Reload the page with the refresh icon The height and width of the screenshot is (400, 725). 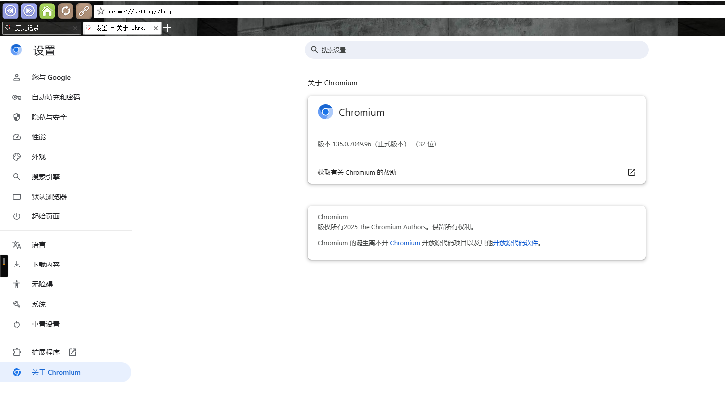(x=66, y=11)
